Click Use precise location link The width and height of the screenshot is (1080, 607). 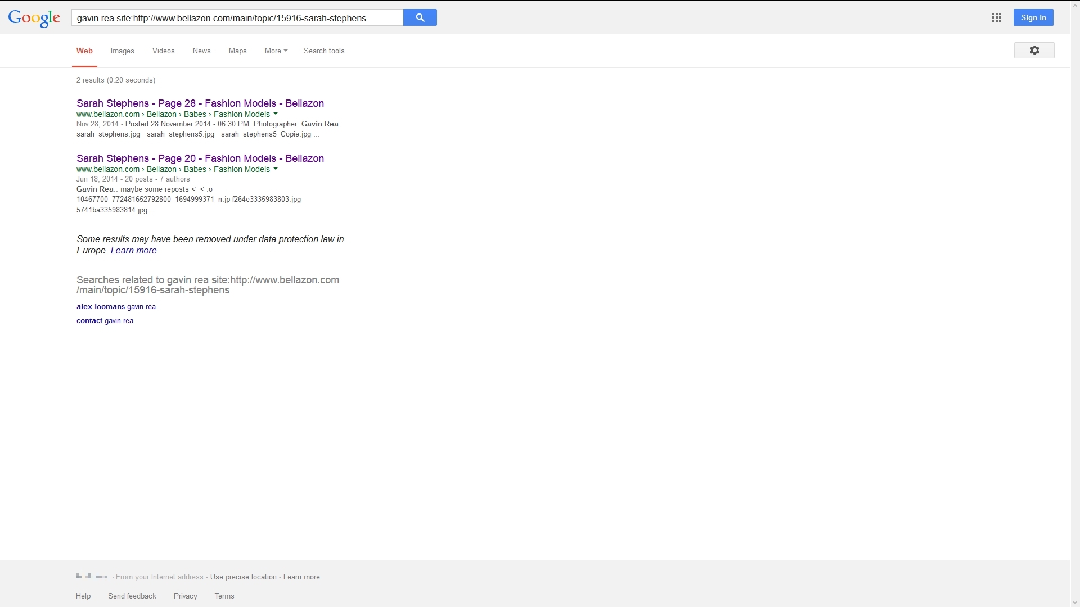pyautogui.click(x=243, y=577)
